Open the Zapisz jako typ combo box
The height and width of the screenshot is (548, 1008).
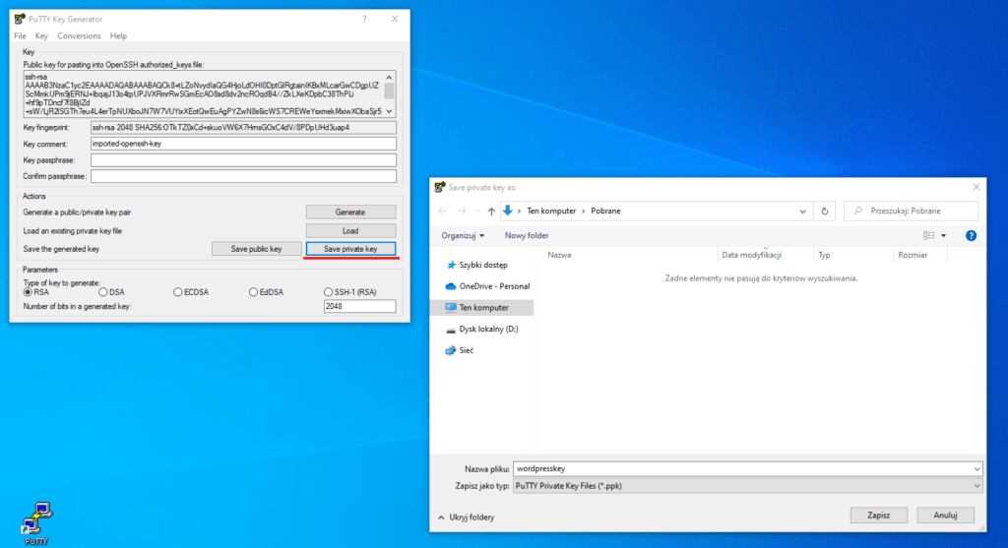(748, 486)
